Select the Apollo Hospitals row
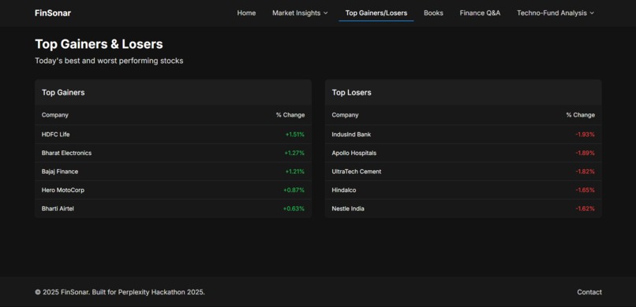The width and height of the screenshot is (636, 307). 463,153
